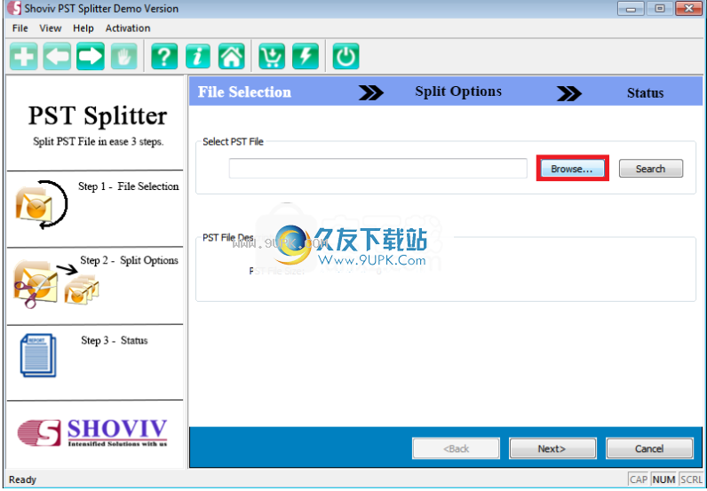
Task: Click the left arrow Back toolbar icon
Action: pyautogui.click(x=57, y=56)
